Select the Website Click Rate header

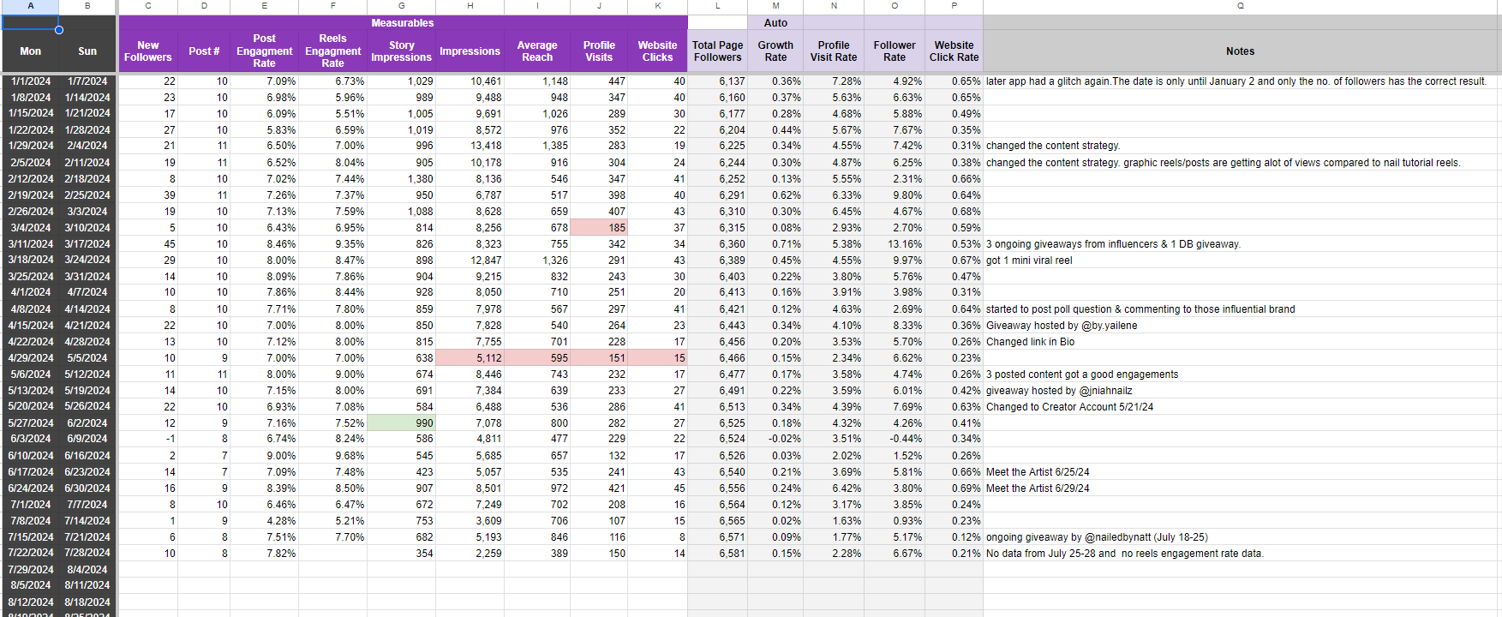click(x=954, y=51)
